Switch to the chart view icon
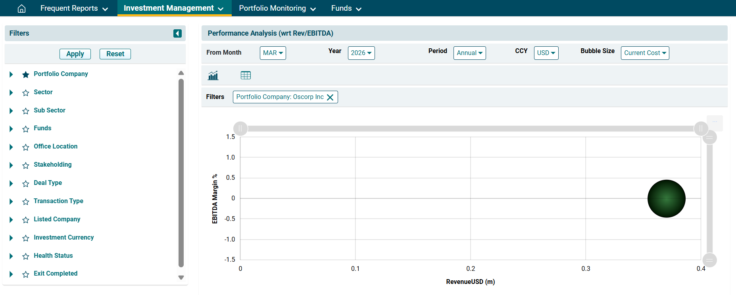 tap(213, 75)
